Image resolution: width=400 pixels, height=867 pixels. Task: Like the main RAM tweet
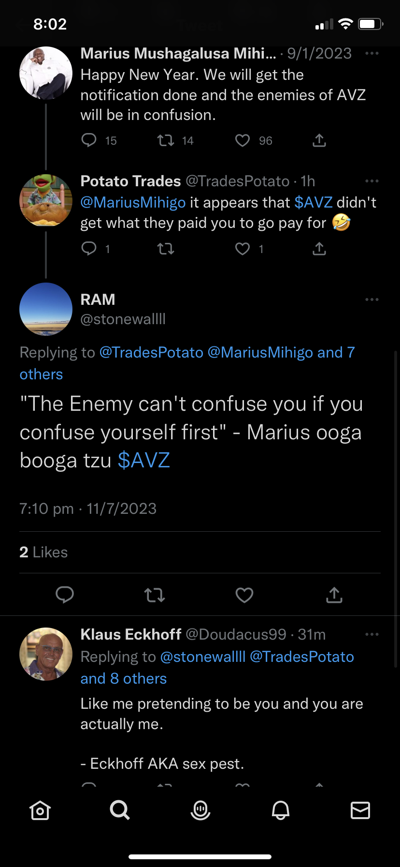244,595
